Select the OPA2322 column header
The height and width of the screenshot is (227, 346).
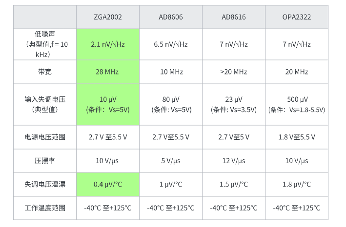pyautogui.click(x=297, y=17)
